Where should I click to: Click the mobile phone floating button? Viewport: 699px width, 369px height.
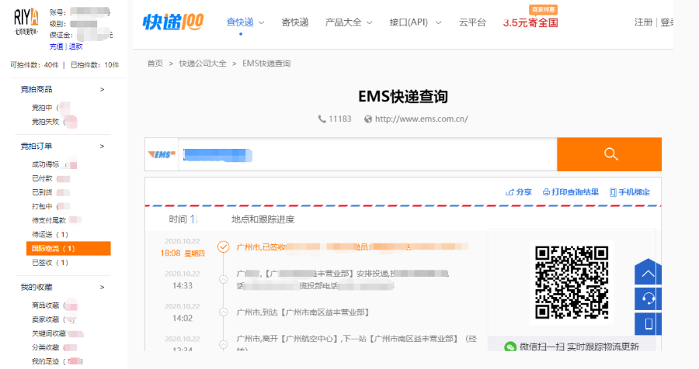(x=647, y=323)
